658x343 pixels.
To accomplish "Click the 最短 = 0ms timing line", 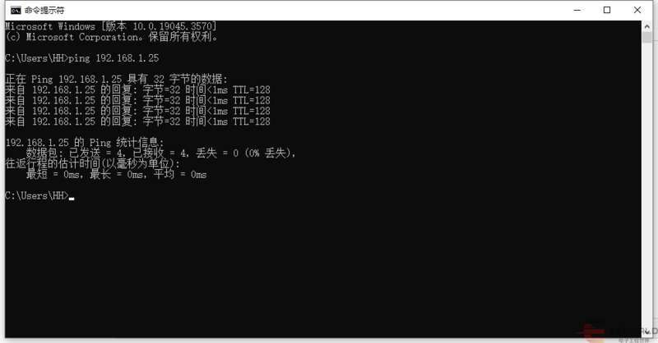I will pyautogui.click(x=116, y=174).
